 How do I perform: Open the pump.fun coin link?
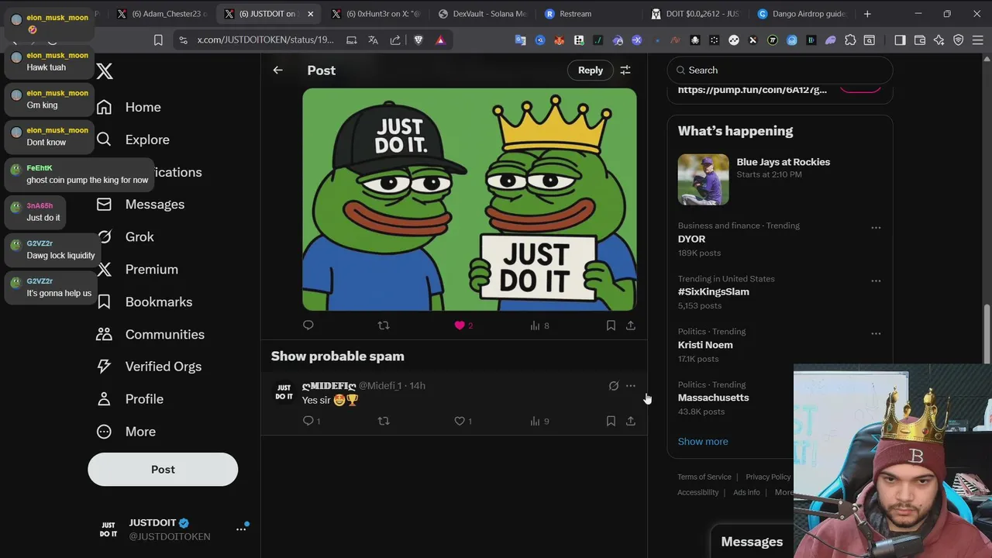752,90
